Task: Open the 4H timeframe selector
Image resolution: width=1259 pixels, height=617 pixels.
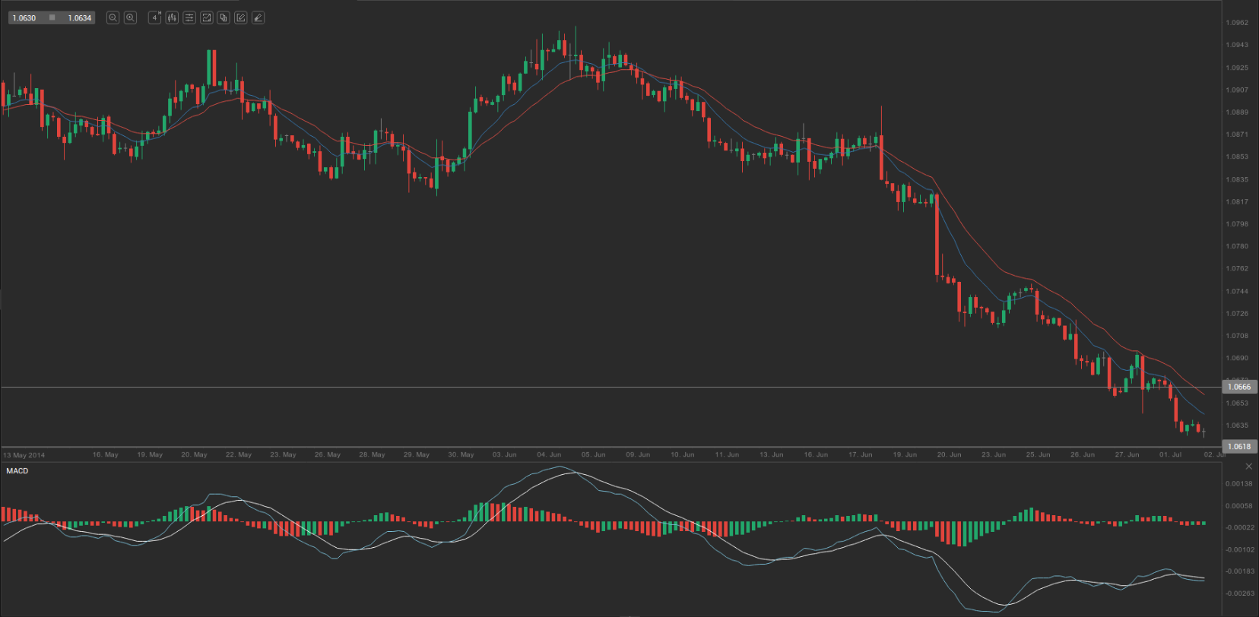Action: [154, 17]
